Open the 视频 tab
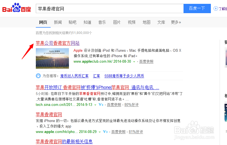 coord(132,22)
